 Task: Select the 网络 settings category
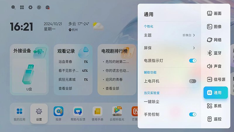pos(214,40)
